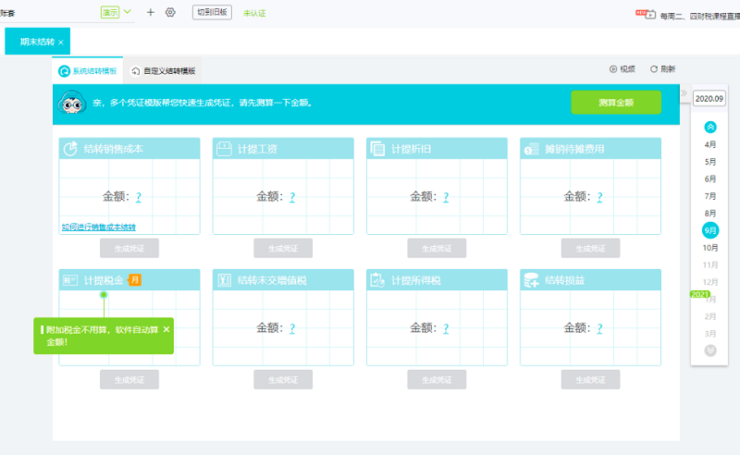This screenshot has height=455, width=740.
Task: Select 6月 in month list
Action: (x=710, y=178)
